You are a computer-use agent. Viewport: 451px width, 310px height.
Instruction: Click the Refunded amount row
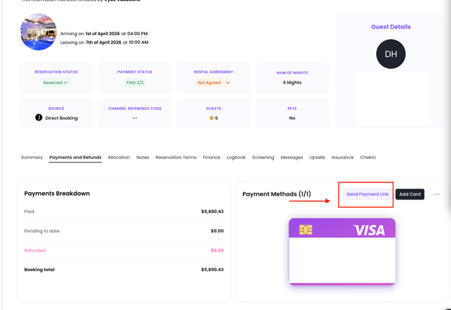(124, 250)
